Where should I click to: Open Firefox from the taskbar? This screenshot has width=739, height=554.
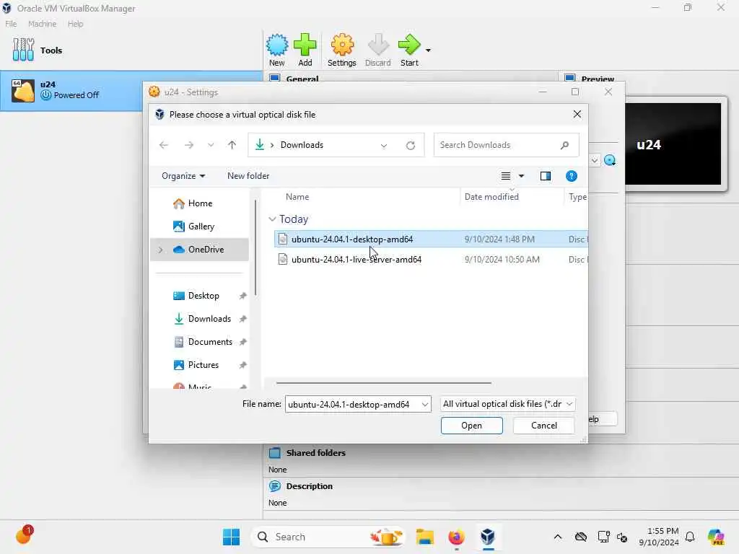(456, 537)
